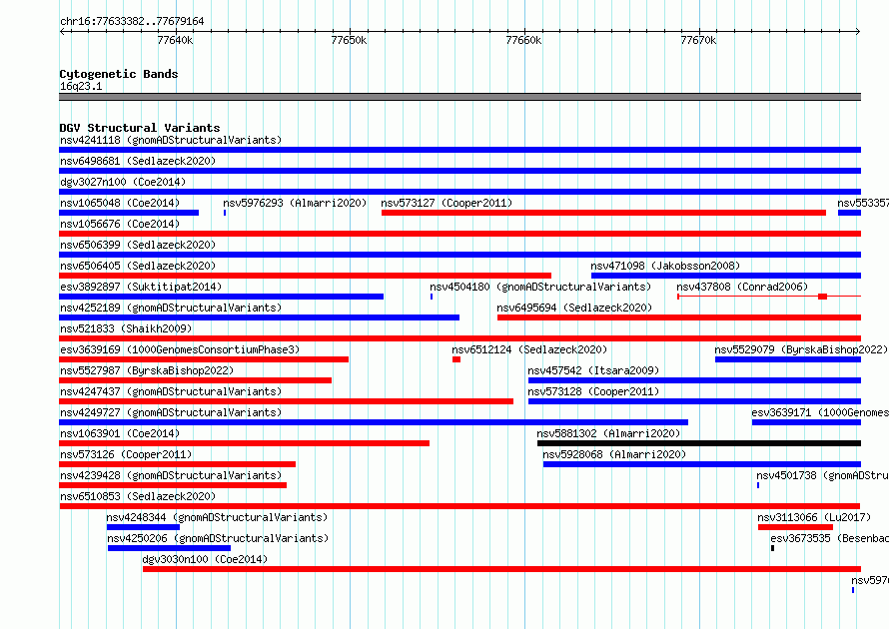This screenshot has height=629, width=889.
Task: Select nsv4248344 gnomAD variant label
Action: 217,517
